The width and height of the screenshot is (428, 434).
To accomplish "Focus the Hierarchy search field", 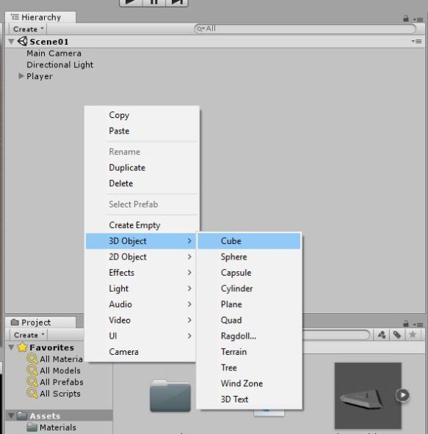I will point(305,29).
